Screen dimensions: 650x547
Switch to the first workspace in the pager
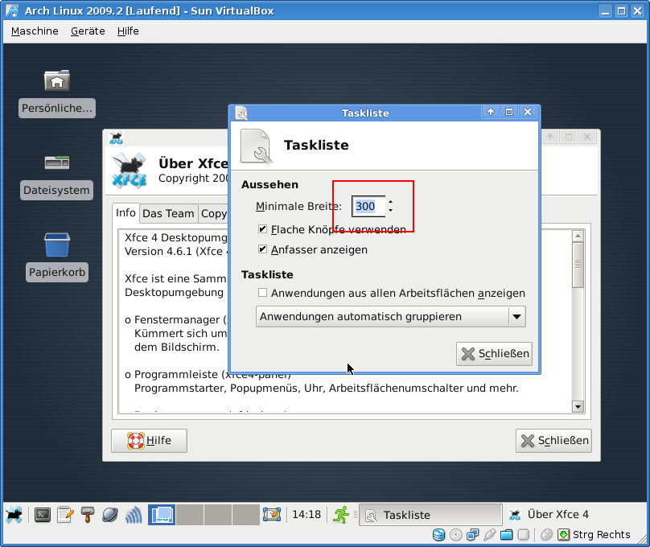(162, 515)
